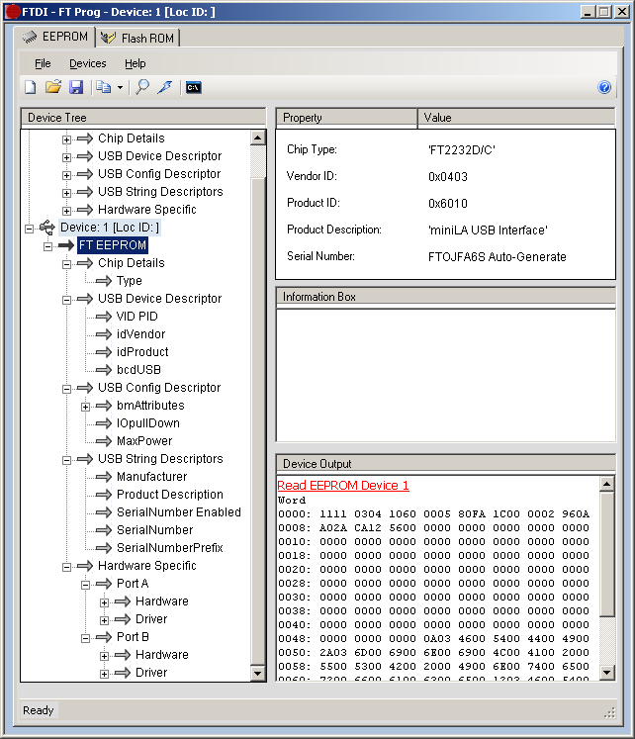
Task: Select the Product Description tree item
Action: (169, 495)
